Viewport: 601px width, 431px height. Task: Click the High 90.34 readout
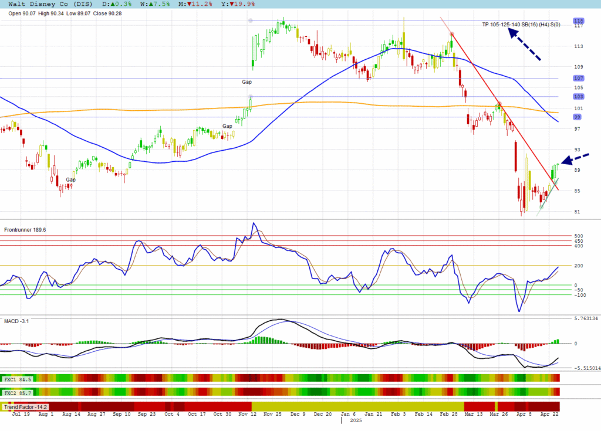coord(51,13)
